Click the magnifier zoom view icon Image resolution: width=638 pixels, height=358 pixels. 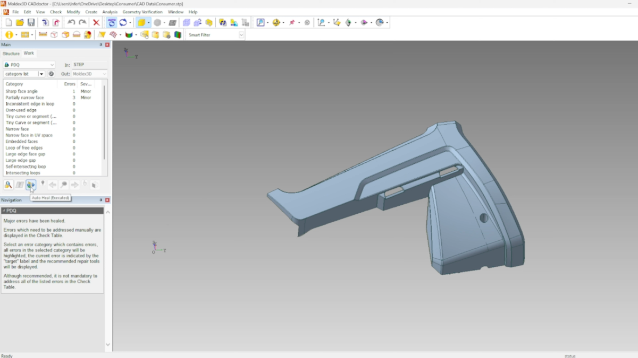click(x=261, y=22)
